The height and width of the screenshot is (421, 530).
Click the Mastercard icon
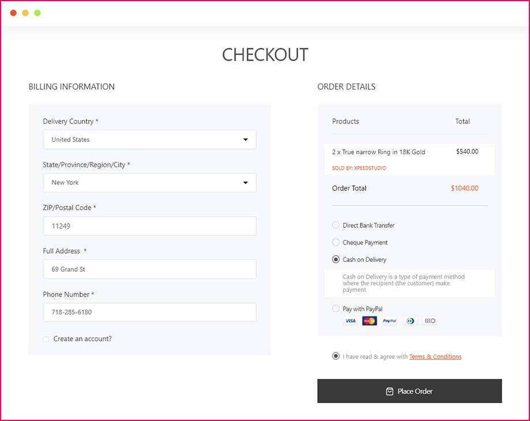point(370,321)
